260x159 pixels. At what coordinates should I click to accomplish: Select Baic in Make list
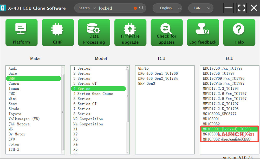coord(12,73)
